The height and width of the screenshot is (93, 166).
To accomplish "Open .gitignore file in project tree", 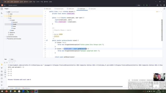I will coord(12,33).
